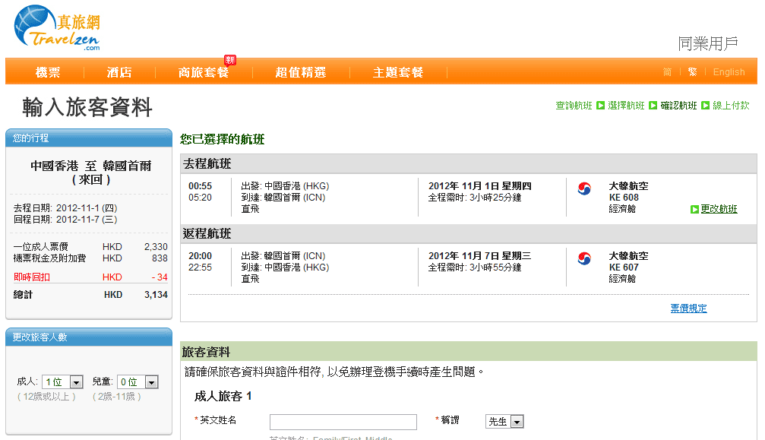Switch language to English
The image size is (765, 440).
coord(729,72)
